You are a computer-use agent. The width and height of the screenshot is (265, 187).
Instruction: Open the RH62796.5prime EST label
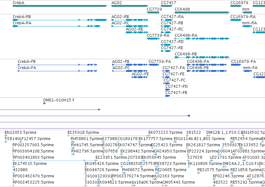point(87,151)
